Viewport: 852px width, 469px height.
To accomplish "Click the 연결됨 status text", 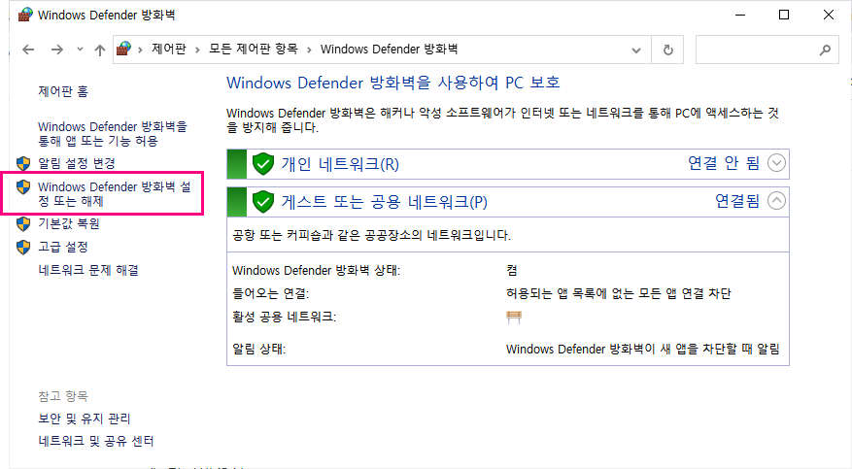I will point(736,201).
